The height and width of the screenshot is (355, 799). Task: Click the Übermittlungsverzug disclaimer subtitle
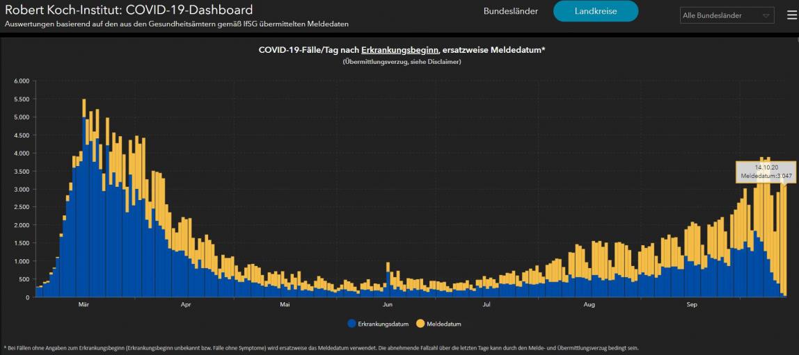[402, 62]
